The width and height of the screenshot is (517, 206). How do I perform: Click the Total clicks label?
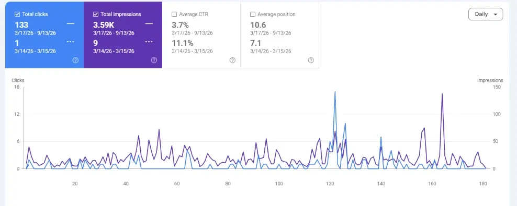click(x=35, y=15)
